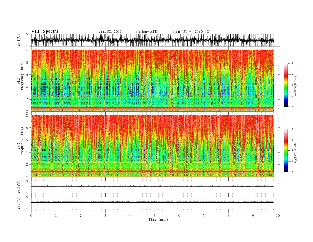Click the time axis tick label "7"
313x242 pixels.
coord(204,216)
